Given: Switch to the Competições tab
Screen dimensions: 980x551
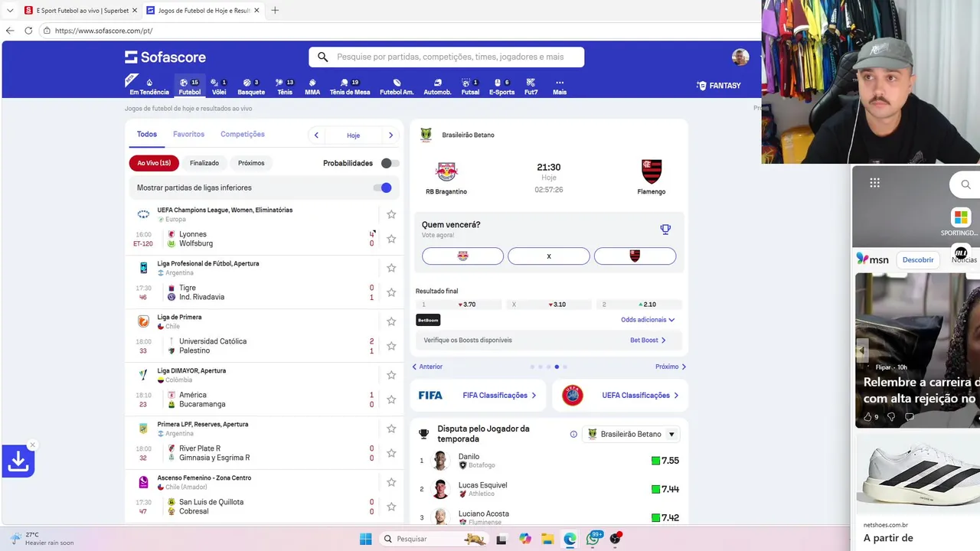Looking at the screenshot, I should (x=243, y=135).
